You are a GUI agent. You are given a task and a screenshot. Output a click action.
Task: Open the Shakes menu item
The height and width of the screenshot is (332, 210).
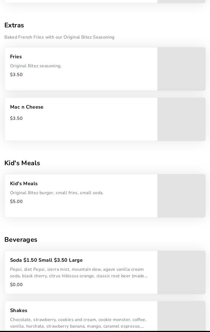(19, 310)
